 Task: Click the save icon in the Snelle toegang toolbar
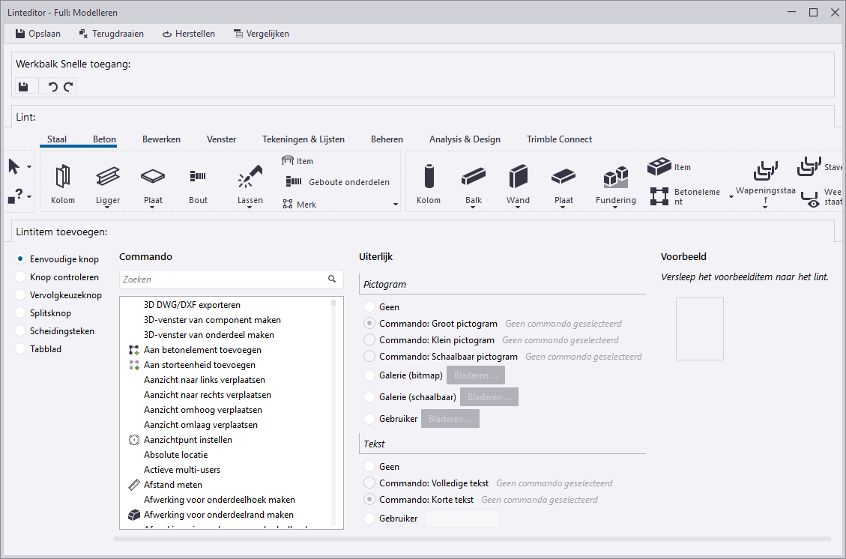point(23,87)
